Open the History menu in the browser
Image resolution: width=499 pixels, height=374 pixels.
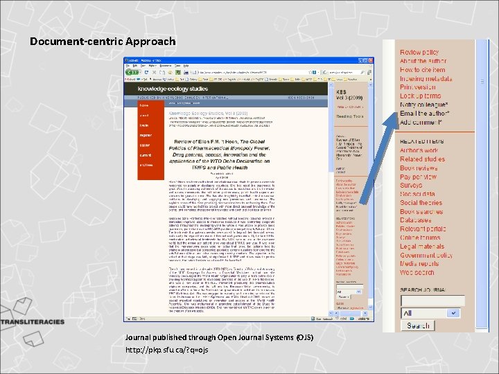click(x=152, y=66)
